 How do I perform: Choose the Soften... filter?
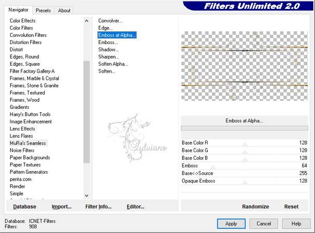[107, 71]
